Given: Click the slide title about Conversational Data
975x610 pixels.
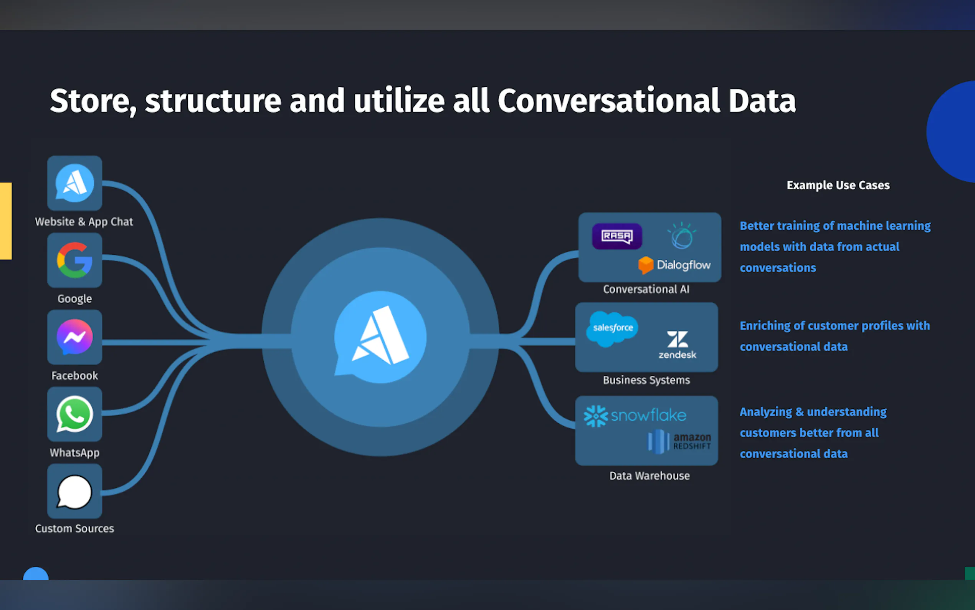Looking at the screenshot, I should tap(422, 101).
